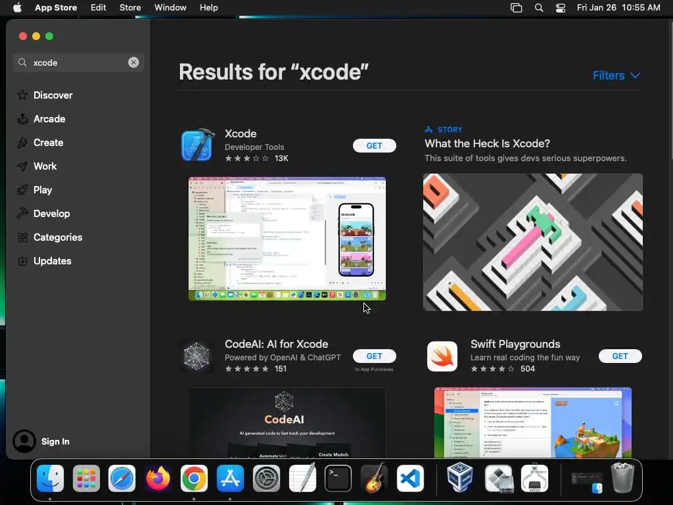This screenshot has height=505, width=673.
Task: Open the Swift Playgrounds preview screenshot
Action: (532, 423)
